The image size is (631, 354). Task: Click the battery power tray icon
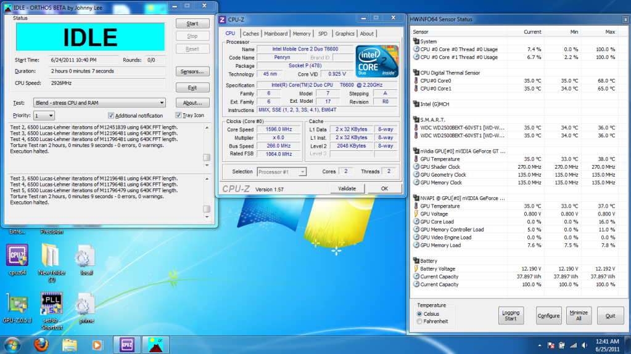(x=562, y=345)
